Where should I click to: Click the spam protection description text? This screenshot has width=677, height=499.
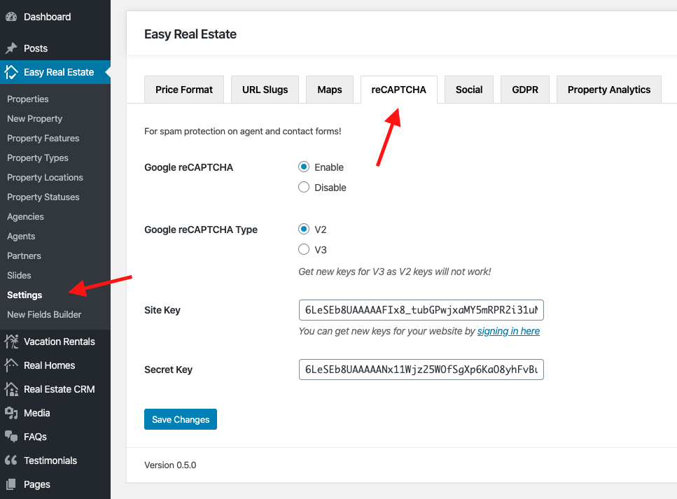click(x=243, y=132)
